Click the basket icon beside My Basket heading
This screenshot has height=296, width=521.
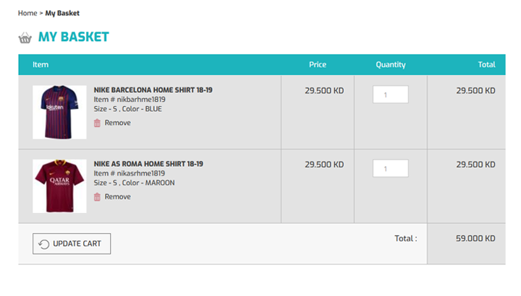(x=25, y=38)
